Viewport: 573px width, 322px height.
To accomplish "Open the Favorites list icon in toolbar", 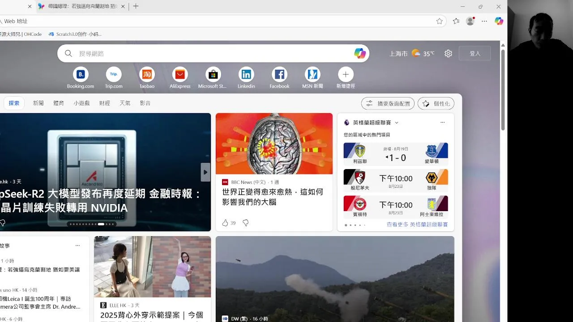I will (x=456, y=21).
